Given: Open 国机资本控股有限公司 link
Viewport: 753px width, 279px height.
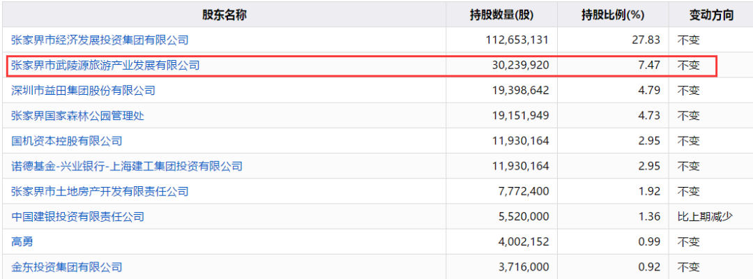Looking at the screenshot, I should 66,141.
